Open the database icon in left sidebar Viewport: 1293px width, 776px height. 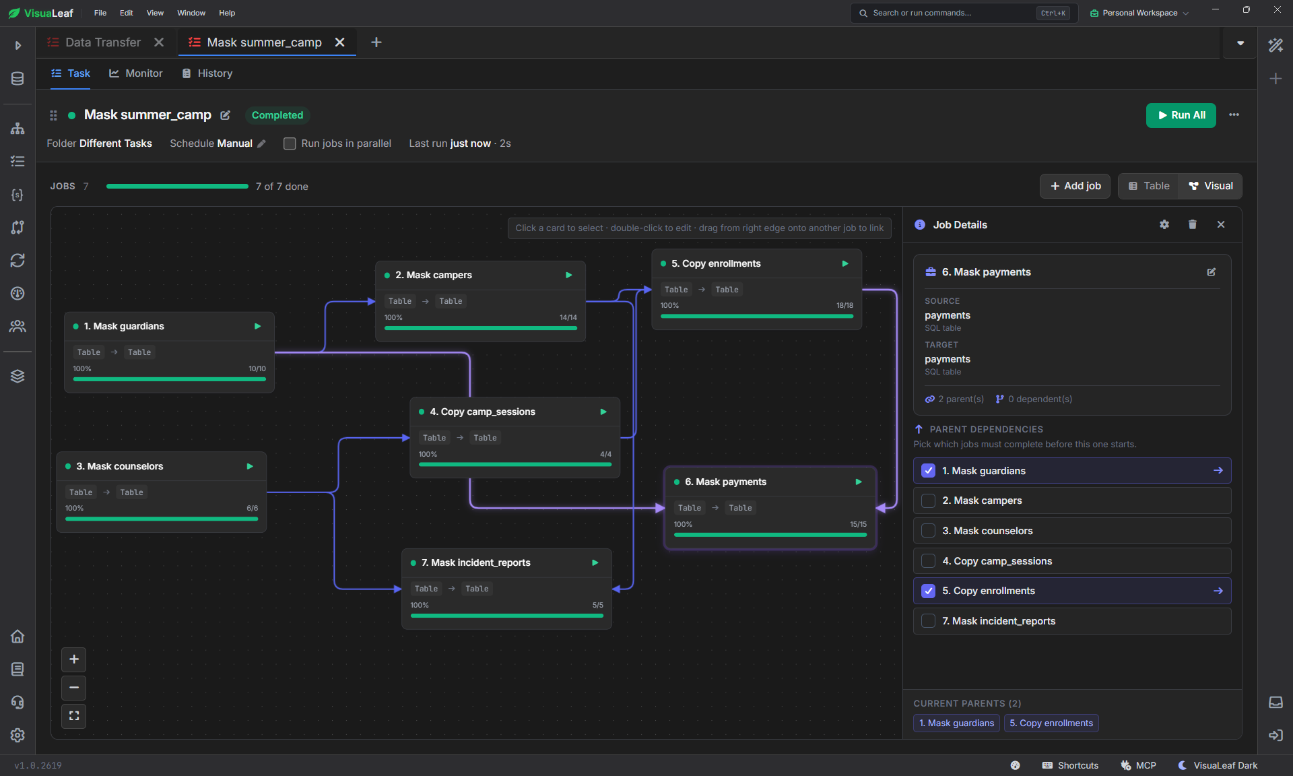(18, 79)
